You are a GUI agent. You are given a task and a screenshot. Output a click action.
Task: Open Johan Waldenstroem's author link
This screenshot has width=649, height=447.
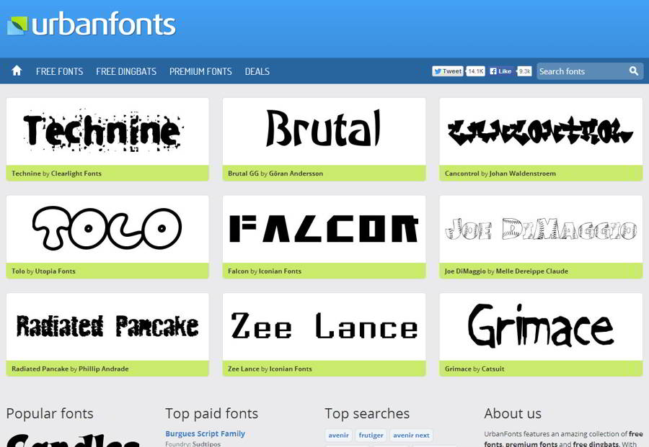[522, 173]
